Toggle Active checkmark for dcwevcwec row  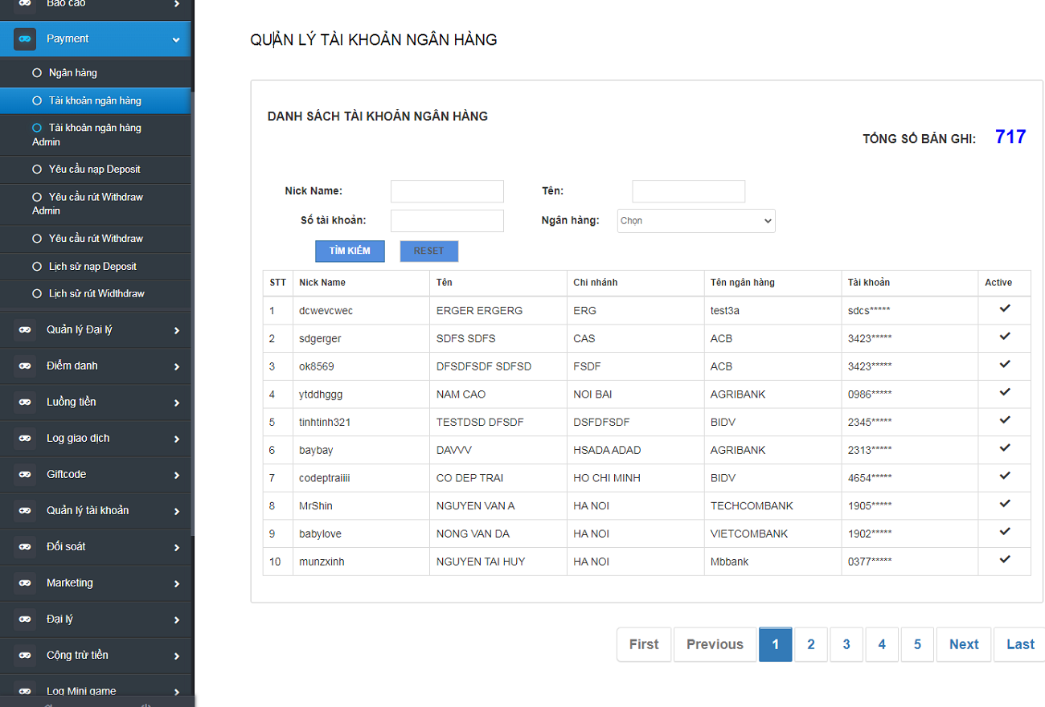point(1004,309)
